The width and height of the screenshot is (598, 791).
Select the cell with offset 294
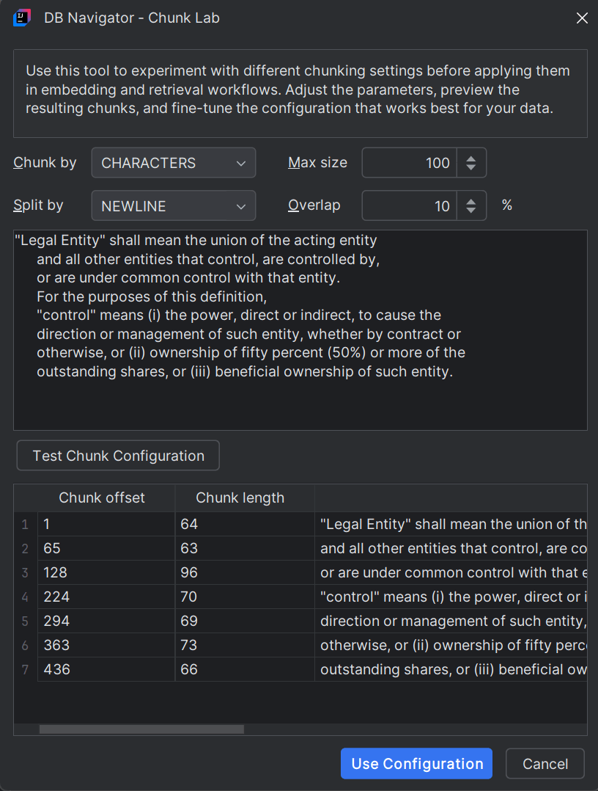point(106,621)
